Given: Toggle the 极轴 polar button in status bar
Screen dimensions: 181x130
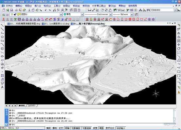Looking at the screenshot, I should (67, 128).
